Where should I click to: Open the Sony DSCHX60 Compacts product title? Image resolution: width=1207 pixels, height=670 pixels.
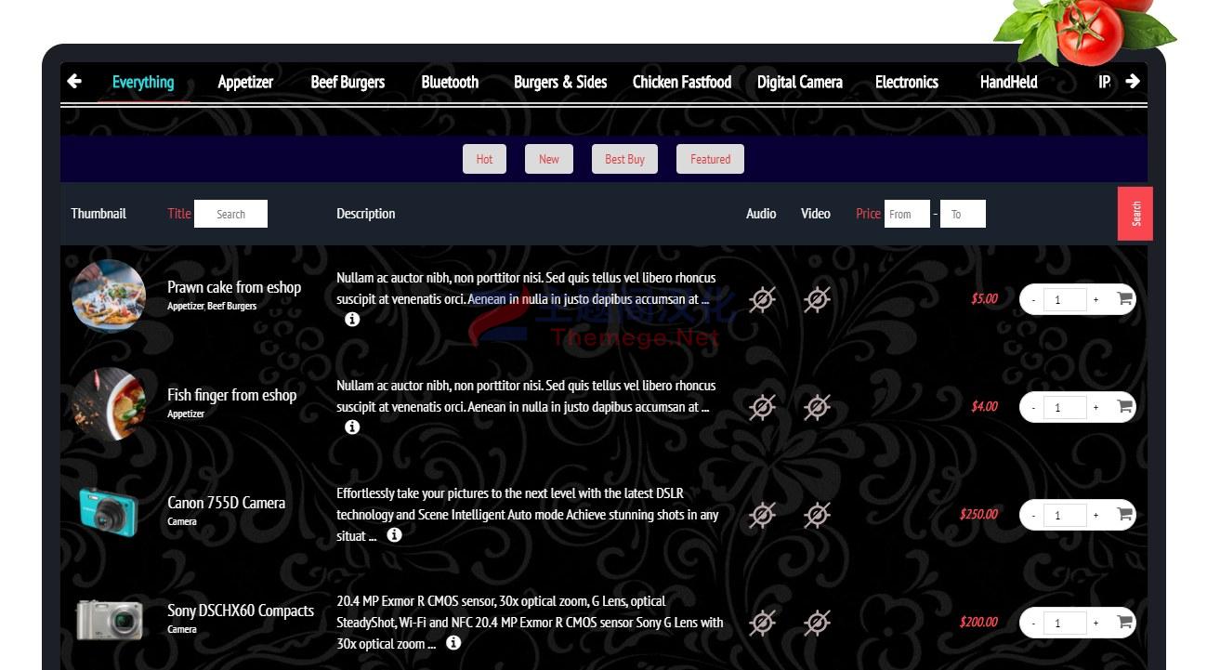241,611
